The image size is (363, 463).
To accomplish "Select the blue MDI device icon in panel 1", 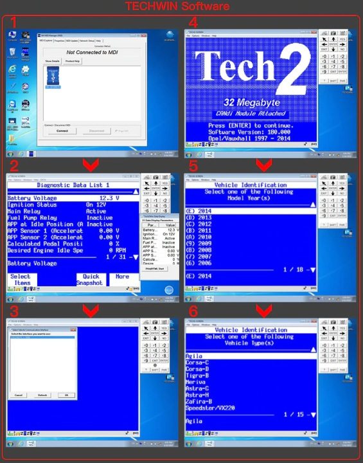I will tap(53, 76).
